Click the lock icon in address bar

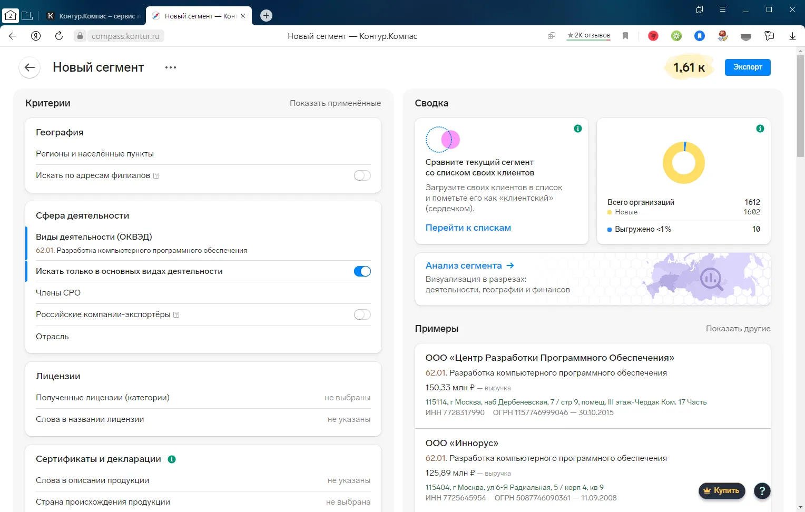coord(80,36)
